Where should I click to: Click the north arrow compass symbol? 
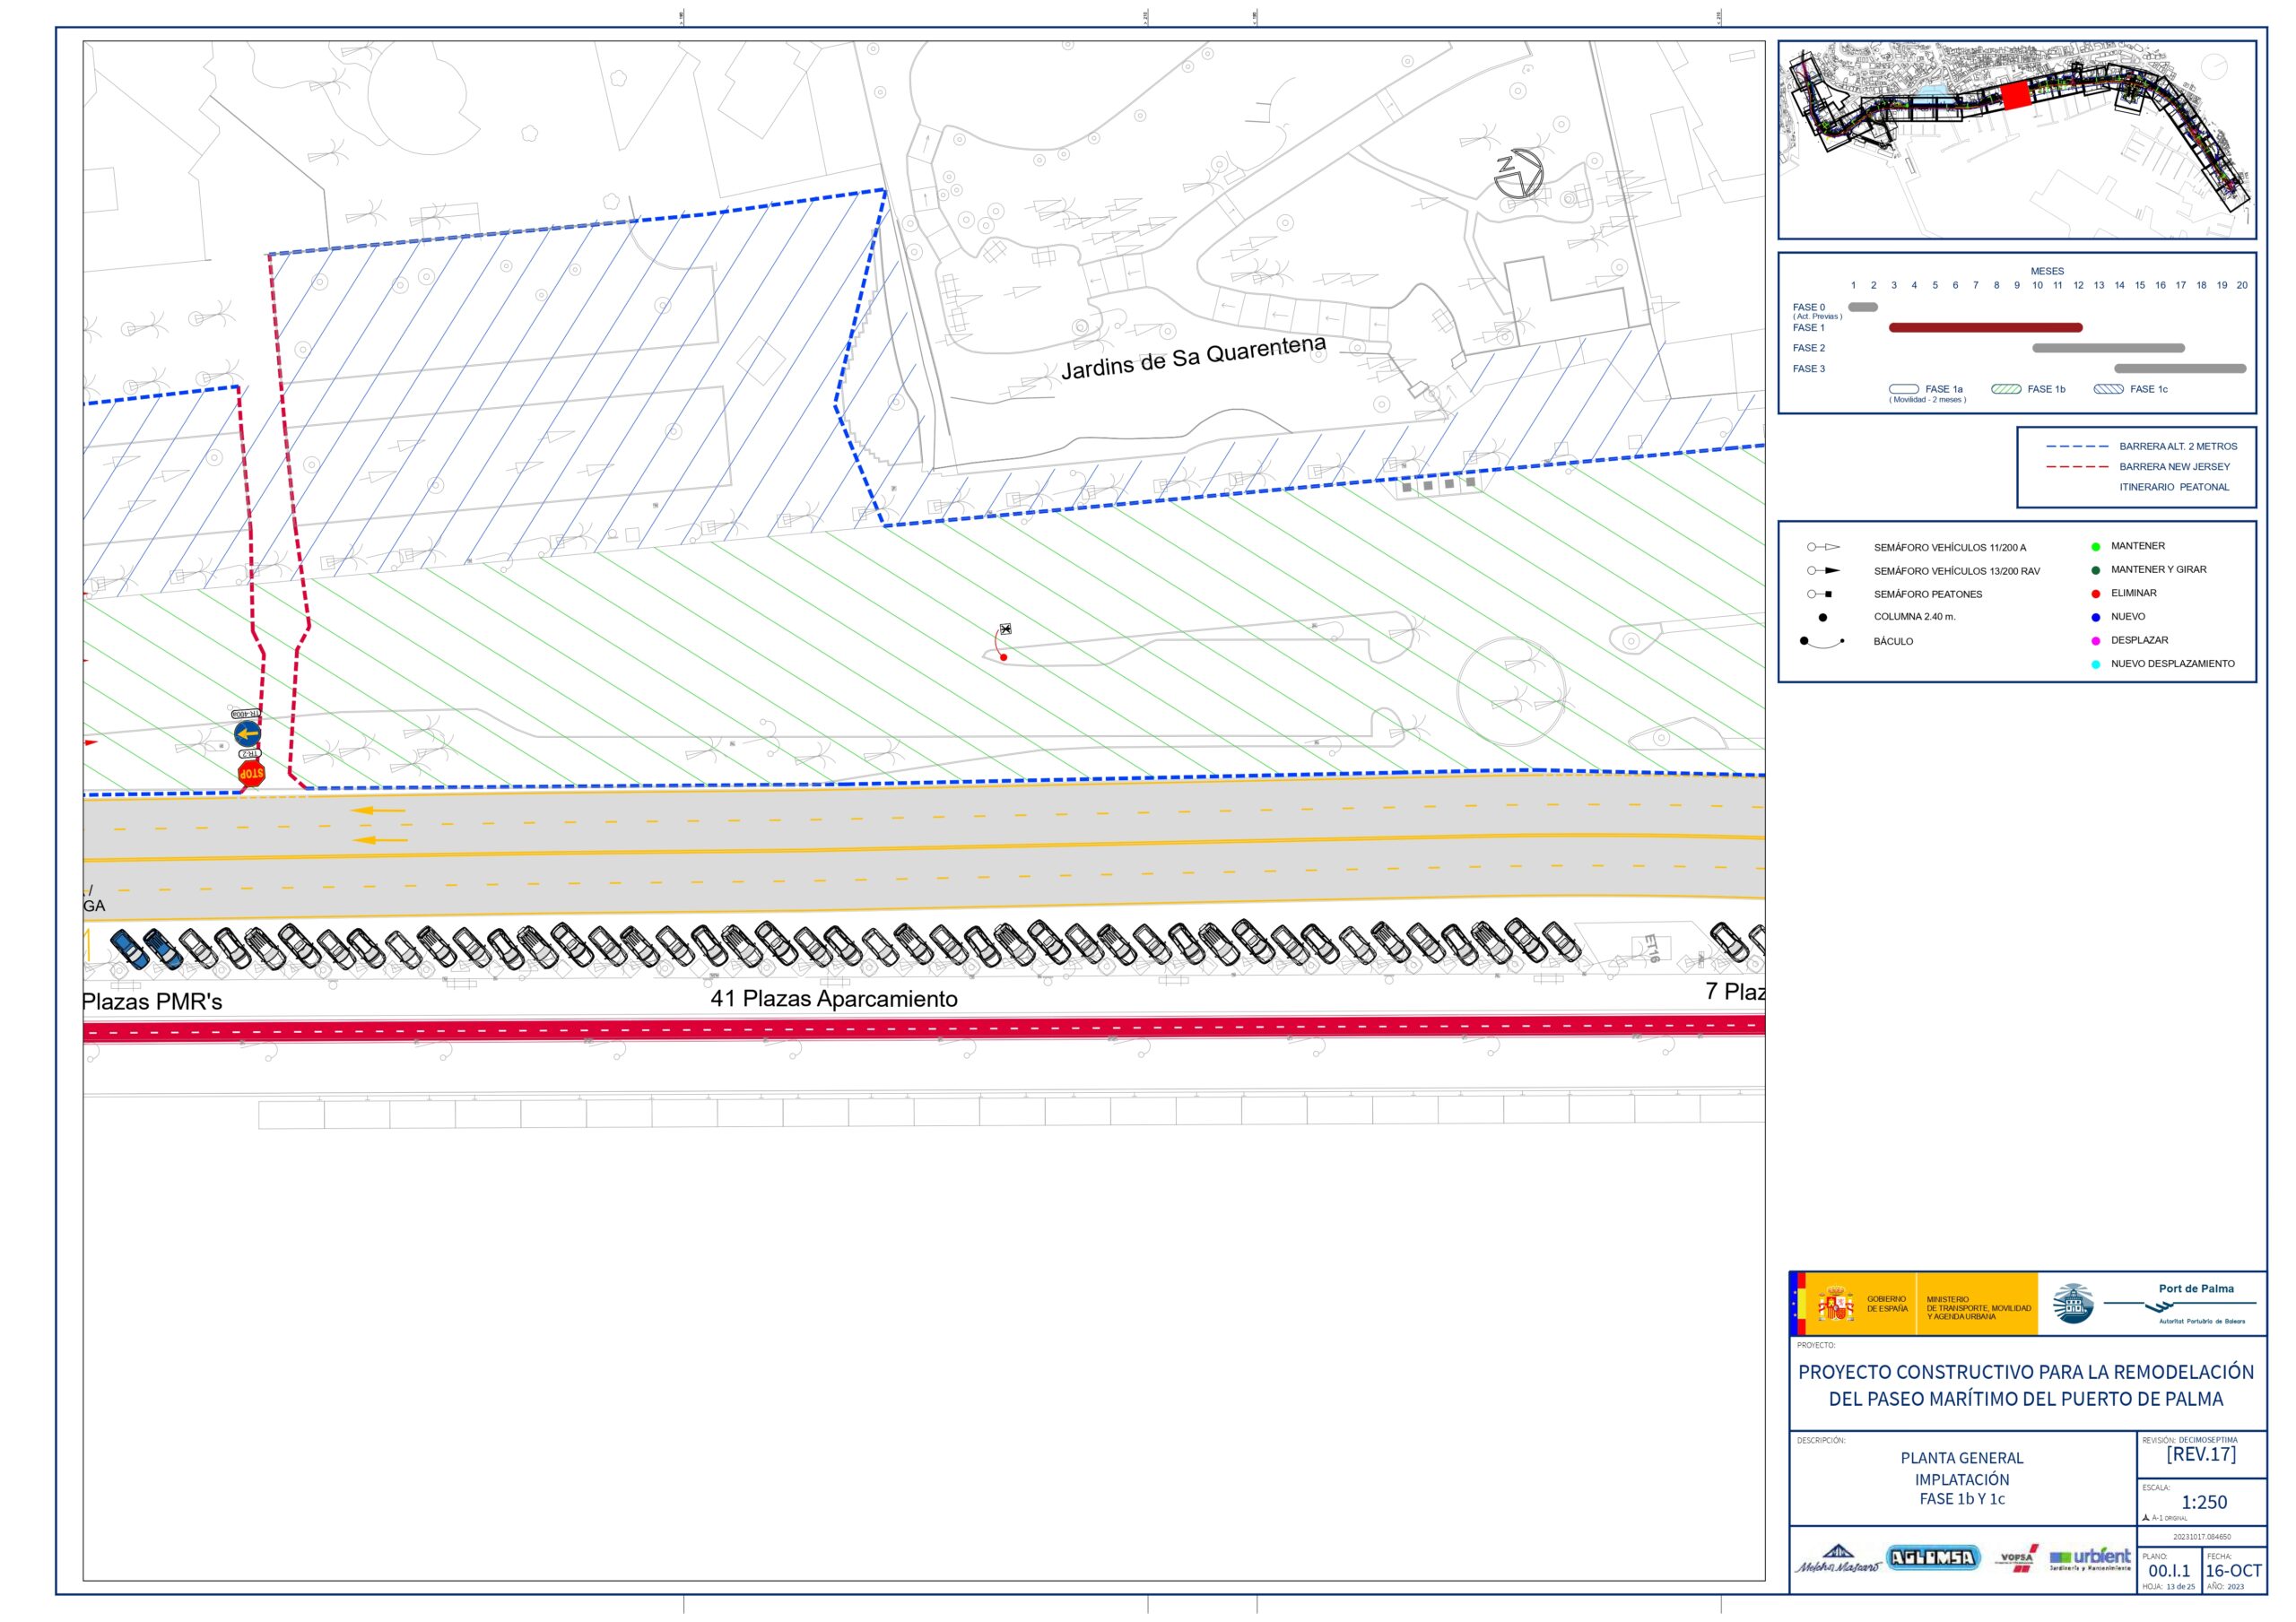pyautogui.click(x=1518, y=174)
